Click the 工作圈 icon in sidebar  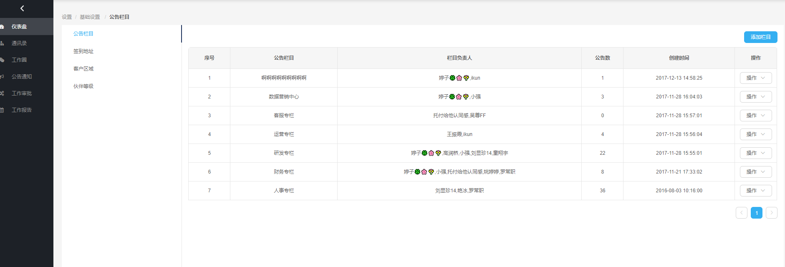(2, 60)
